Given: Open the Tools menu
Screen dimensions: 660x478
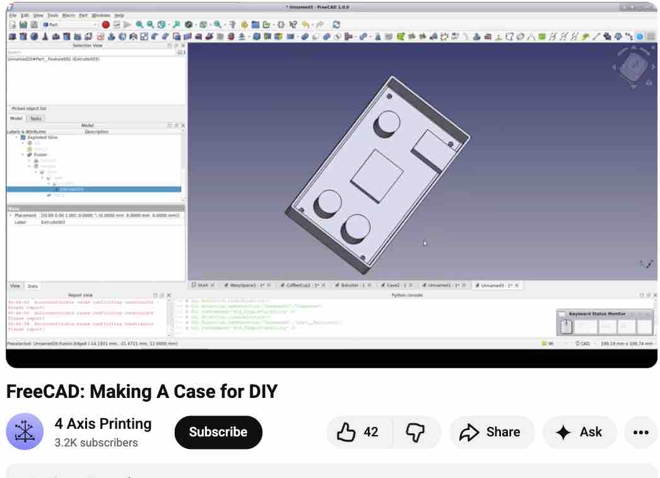Looking at the screenshot, I should point(52,15).
